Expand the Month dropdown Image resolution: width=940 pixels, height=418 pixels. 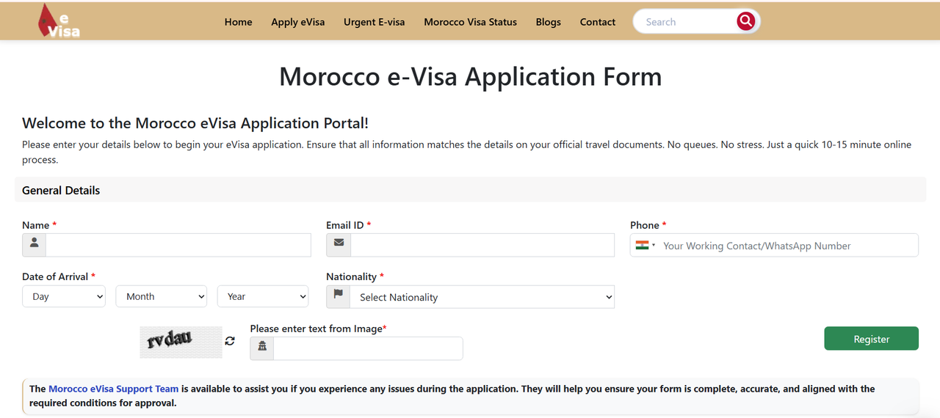pos(161,296)
